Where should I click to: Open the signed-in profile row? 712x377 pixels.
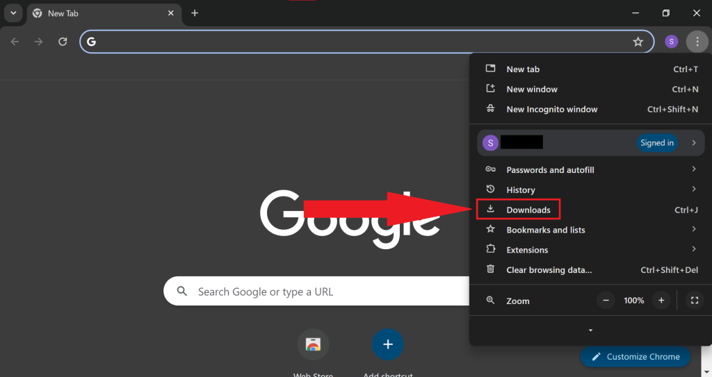coord(591,143)
